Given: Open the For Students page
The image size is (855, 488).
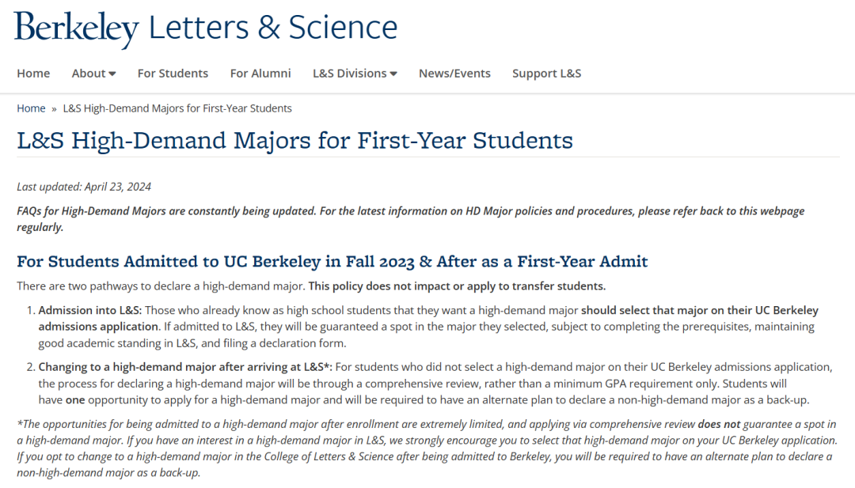Looking at the screenshot, I should coord(173,73).
